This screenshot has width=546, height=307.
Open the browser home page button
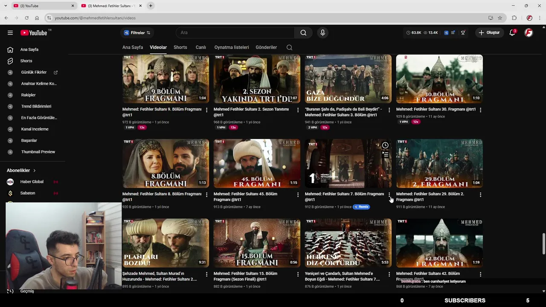coord(37,18)
